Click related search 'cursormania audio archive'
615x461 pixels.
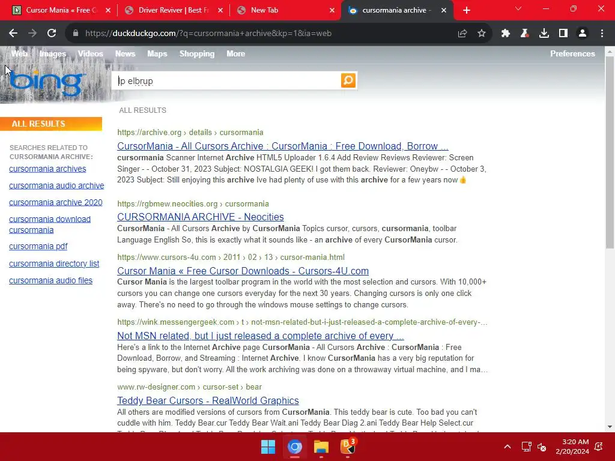click(x=56, y=186)
